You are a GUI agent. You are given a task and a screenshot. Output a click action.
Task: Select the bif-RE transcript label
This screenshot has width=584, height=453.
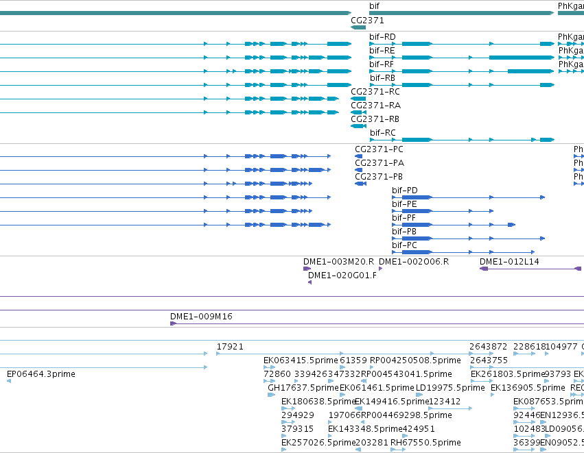click(382, 51)
